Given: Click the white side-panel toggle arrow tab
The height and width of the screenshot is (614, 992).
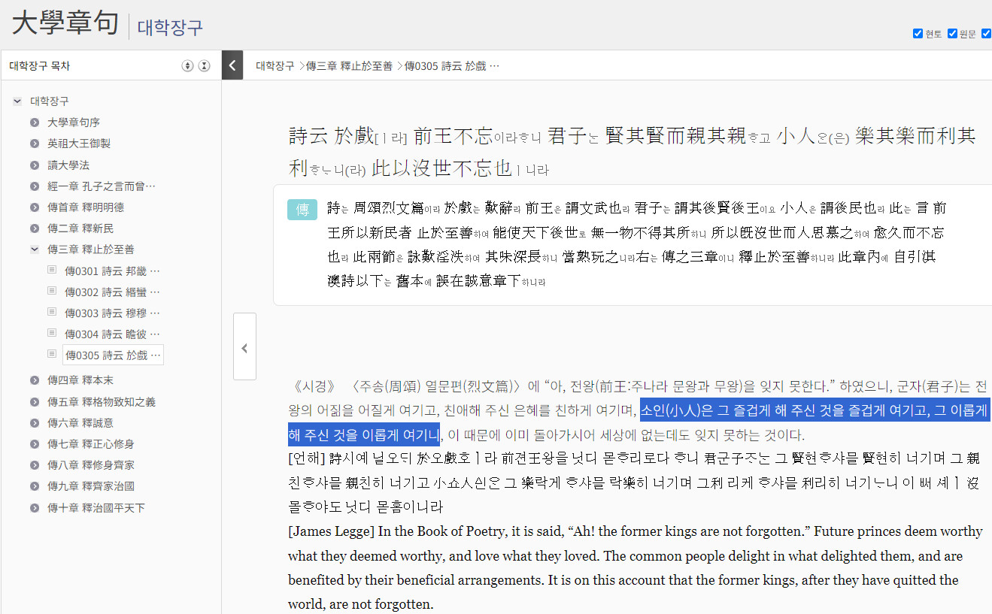Looking at the screenshot, I should 244,346.
